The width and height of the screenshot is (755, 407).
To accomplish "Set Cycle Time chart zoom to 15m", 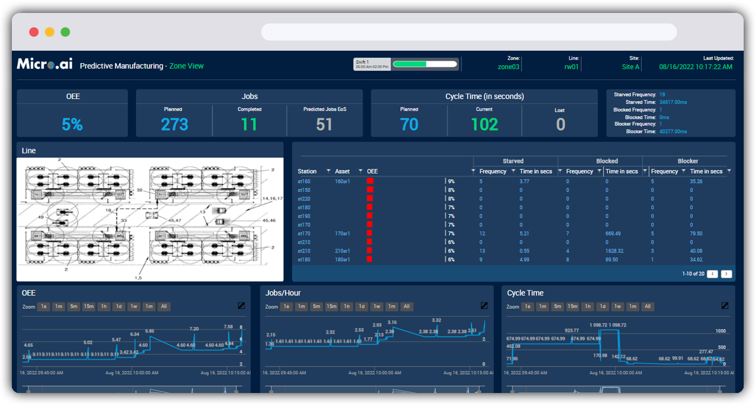I will (x=573, y=307).
